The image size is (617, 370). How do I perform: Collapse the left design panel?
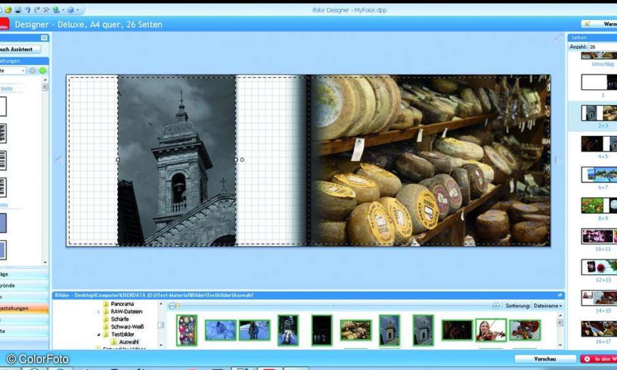pos(44,38)
